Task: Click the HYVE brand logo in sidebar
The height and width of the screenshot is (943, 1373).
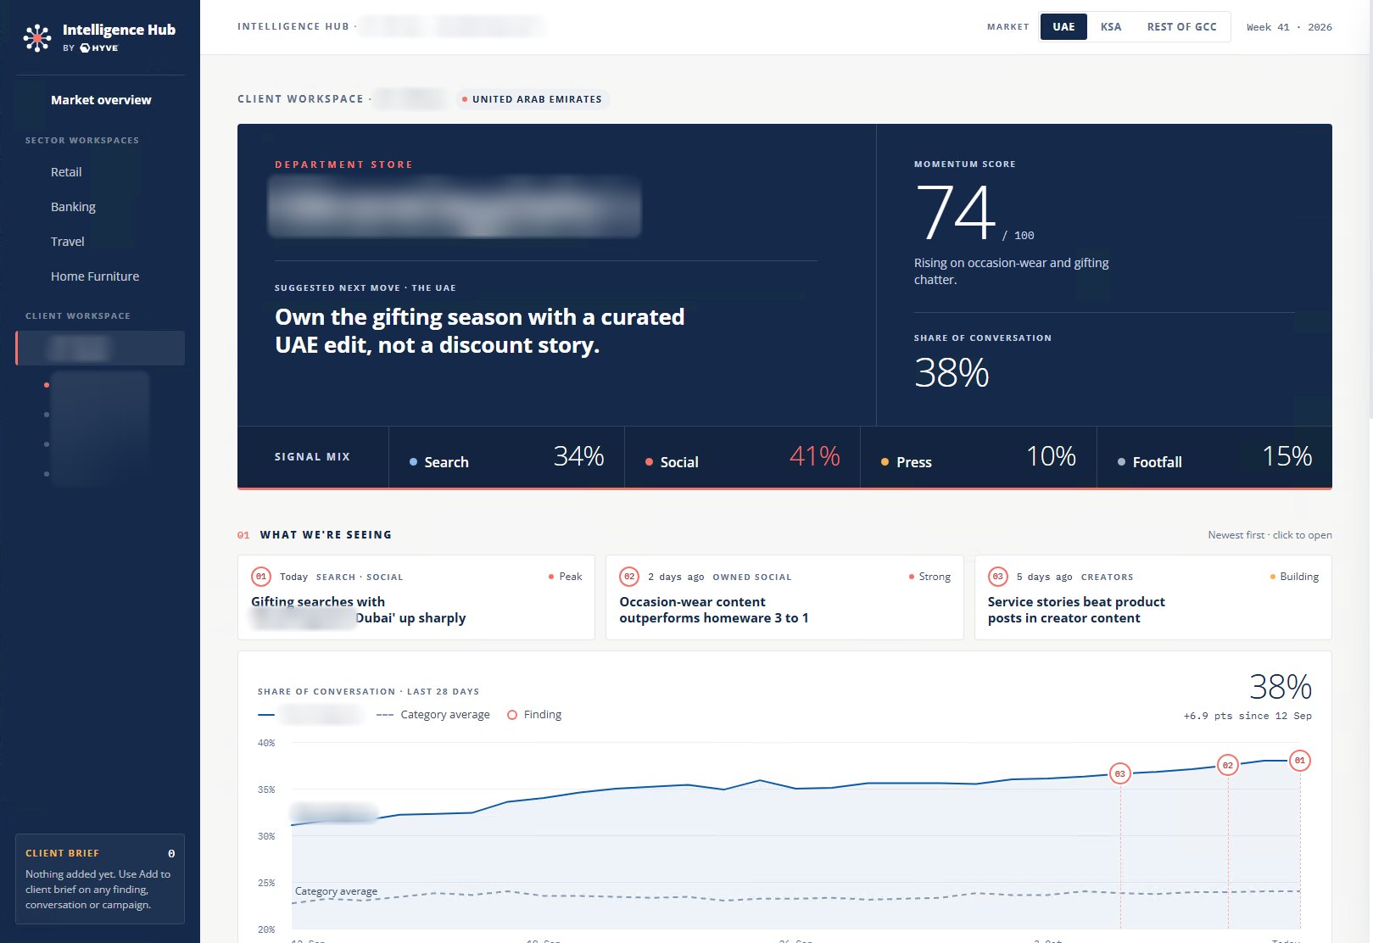Action: pyautogui.click(x=98, y=48)
